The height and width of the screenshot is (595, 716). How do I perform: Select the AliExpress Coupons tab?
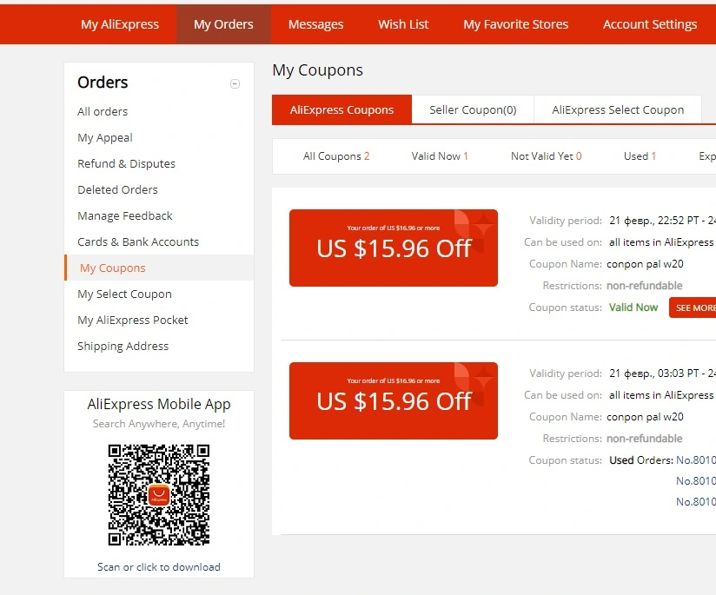341,109
